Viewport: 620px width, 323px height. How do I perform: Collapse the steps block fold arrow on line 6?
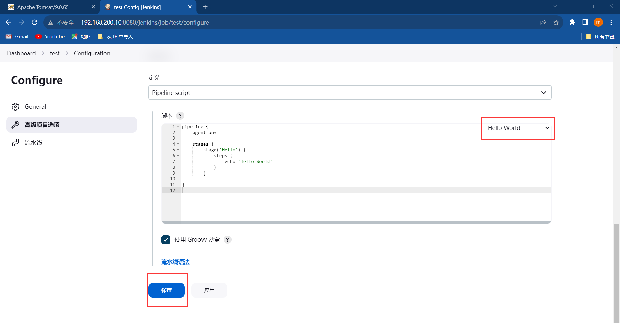[x=178, y=156]
